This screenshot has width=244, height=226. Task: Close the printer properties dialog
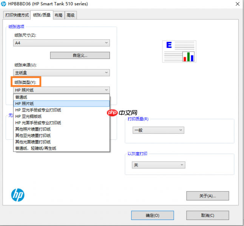pos(238,4)
